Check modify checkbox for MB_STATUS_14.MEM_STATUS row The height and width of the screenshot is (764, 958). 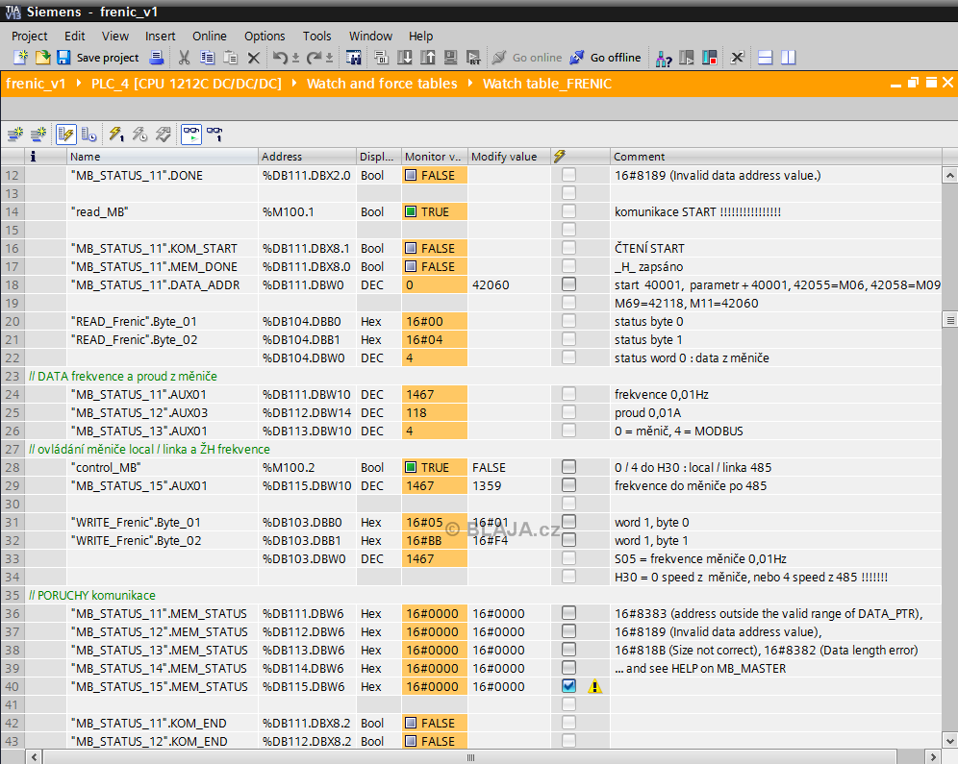point(568,668)
